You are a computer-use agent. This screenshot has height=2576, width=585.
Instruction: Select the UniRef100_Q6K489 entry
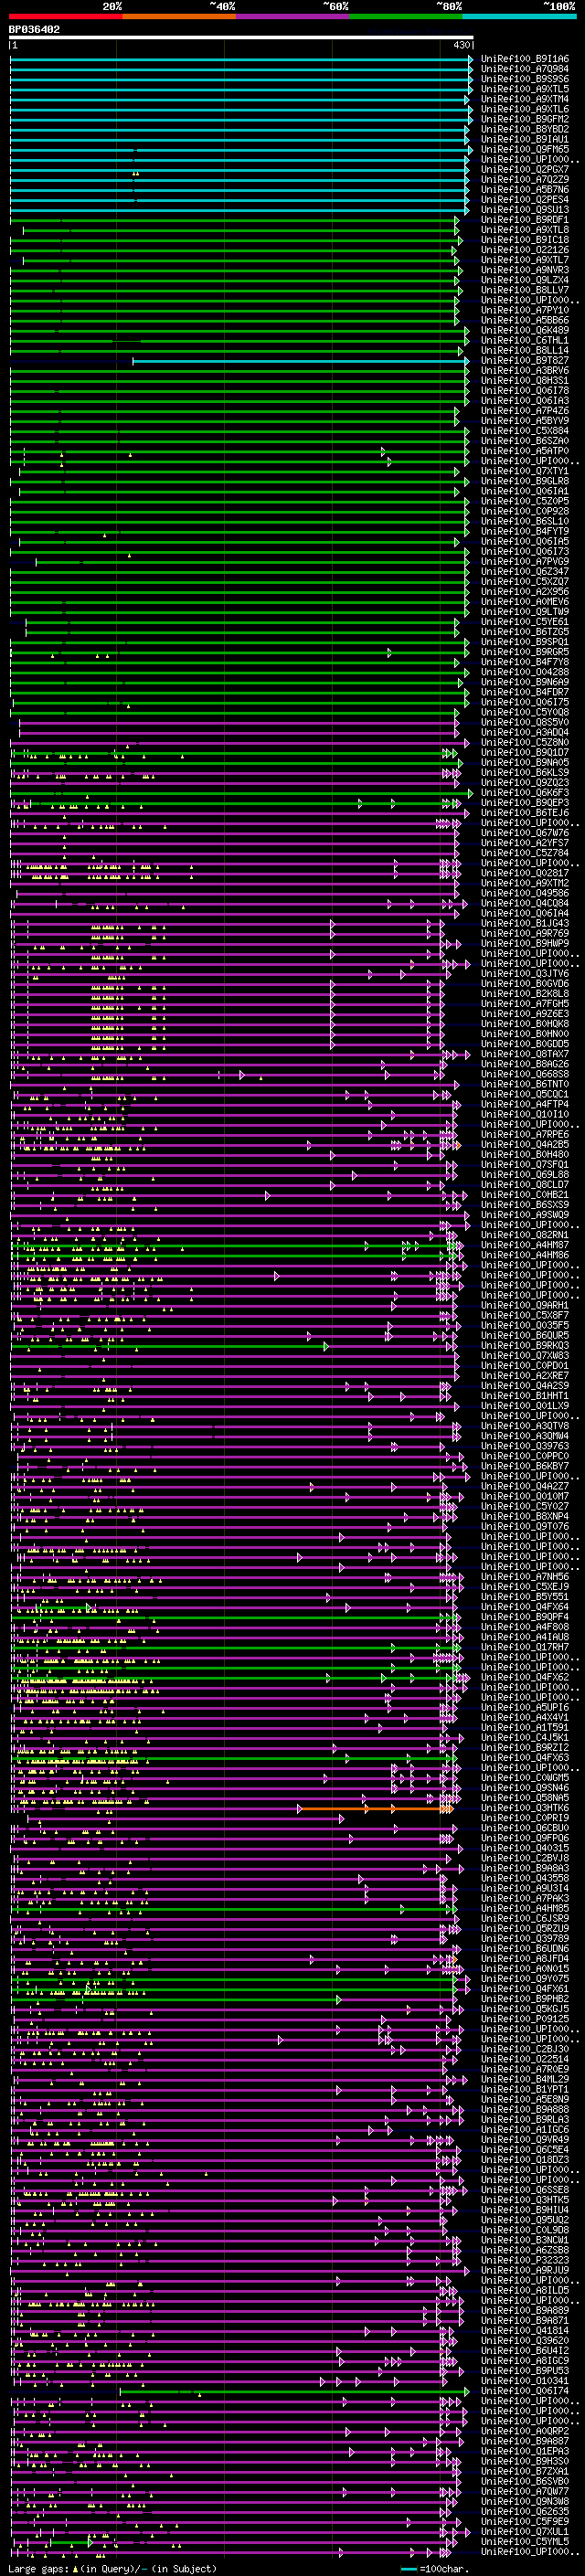(525, 330)
